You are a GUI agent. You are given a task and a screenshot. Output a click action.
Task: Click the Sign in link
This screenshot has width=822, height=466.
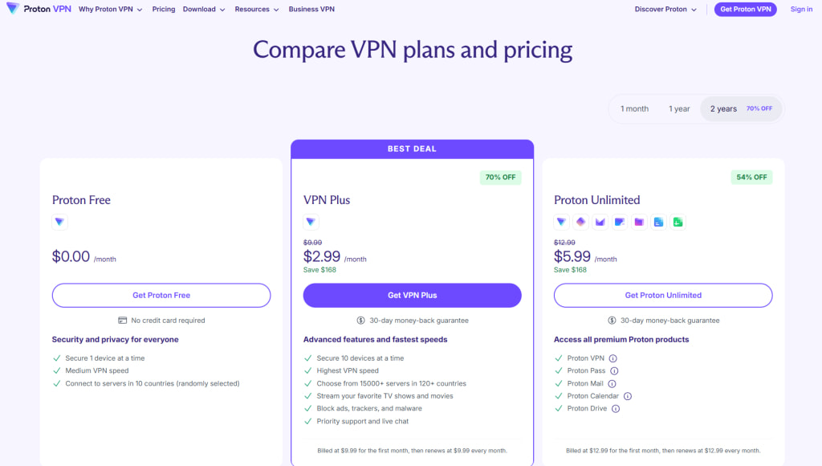point(801,10)
